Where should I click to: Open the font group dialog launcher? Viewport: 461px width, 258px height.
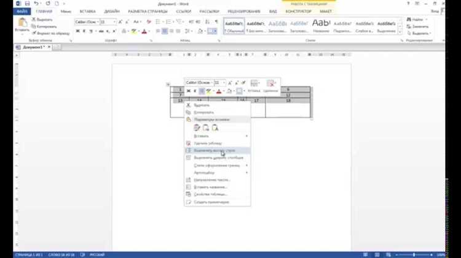tap(151, 40)
